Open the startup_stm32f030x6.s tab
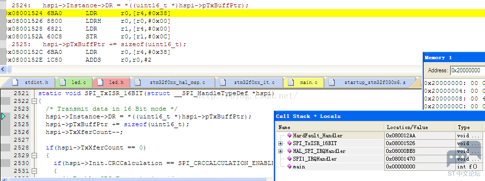This screenshot has width=485, height=181. click(x=370, y=82)
